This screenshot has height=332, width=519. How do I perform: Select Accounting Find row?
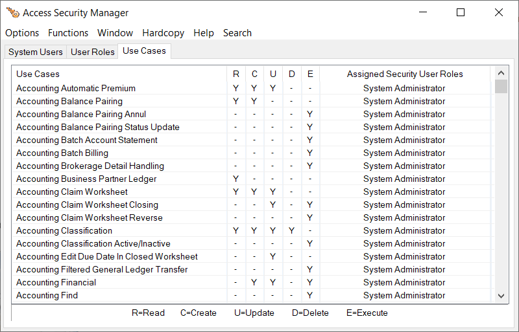(253, 295)
